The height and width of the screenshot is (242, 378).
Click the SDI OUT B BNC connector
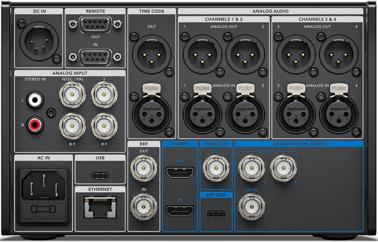click(283, 168)
